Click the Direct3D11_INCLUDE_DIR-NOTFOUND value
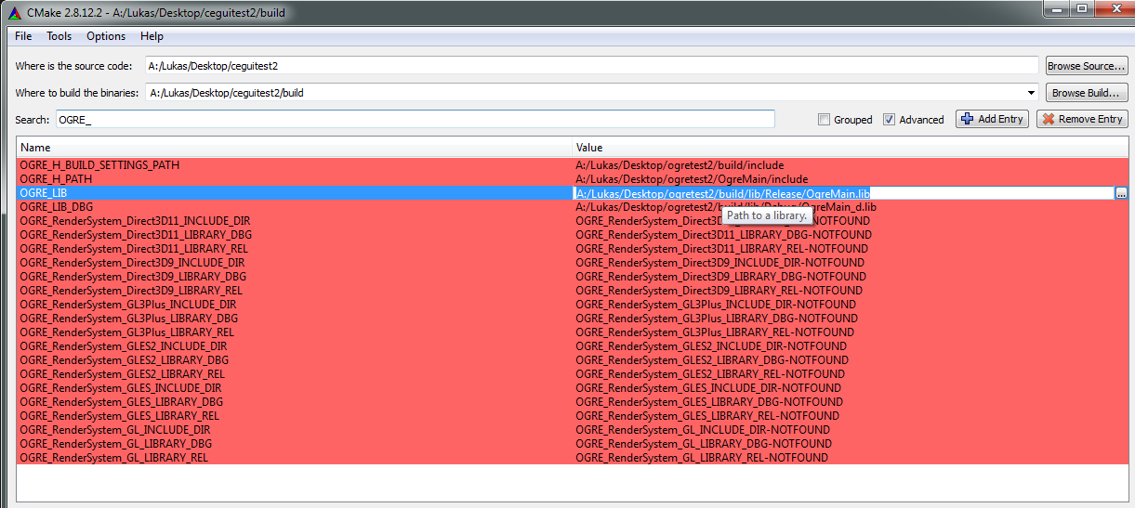1135x508 pixels. [723, 221]
